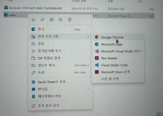Click the star icon for 즐겨찾기에 추가
Viewport: 163px width, 116px height.
click(33, 51)
